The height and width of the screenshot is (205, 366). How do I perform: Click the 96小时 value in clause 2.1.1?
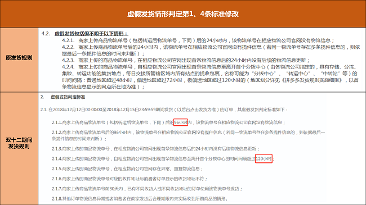[x=181, y=122]
